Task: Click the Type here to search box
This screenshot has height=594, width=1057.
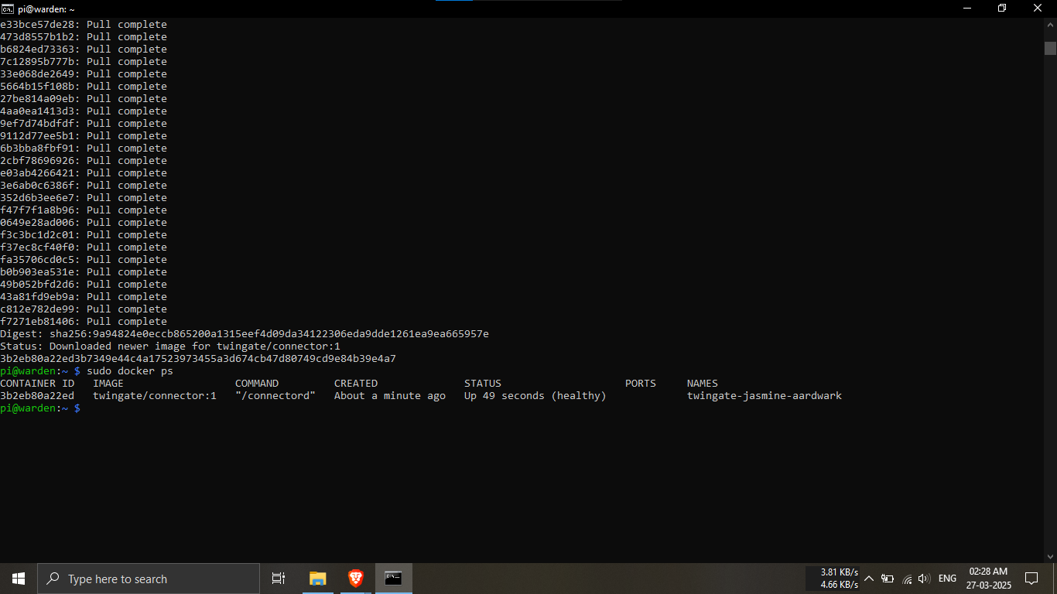Action: (149, 579)
